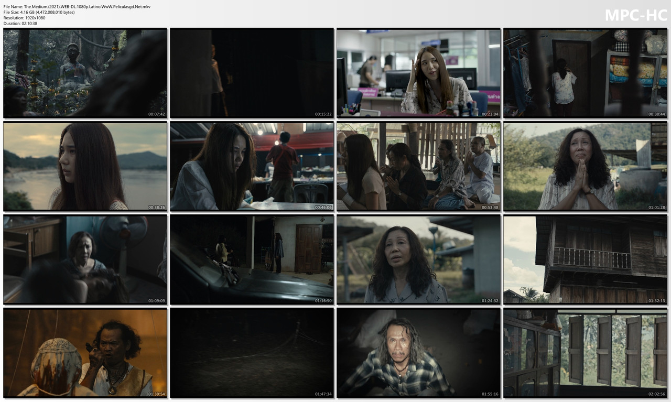
Task: Open the curly-haired woman speaking thumbnail 01:24:32
Action: pos(418,260)
